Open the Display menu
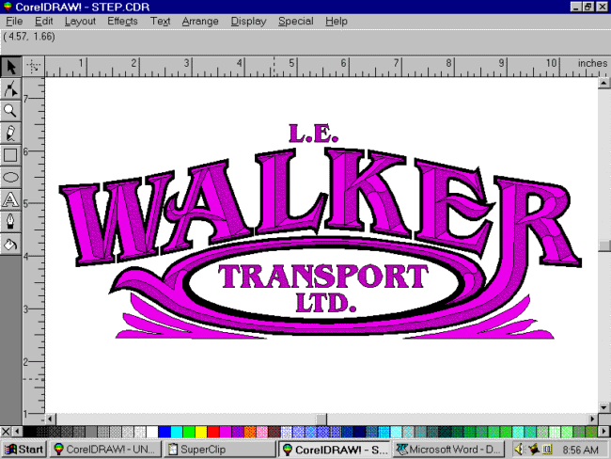The height and width of the screenshot is (459, 611). pos(248,21)
